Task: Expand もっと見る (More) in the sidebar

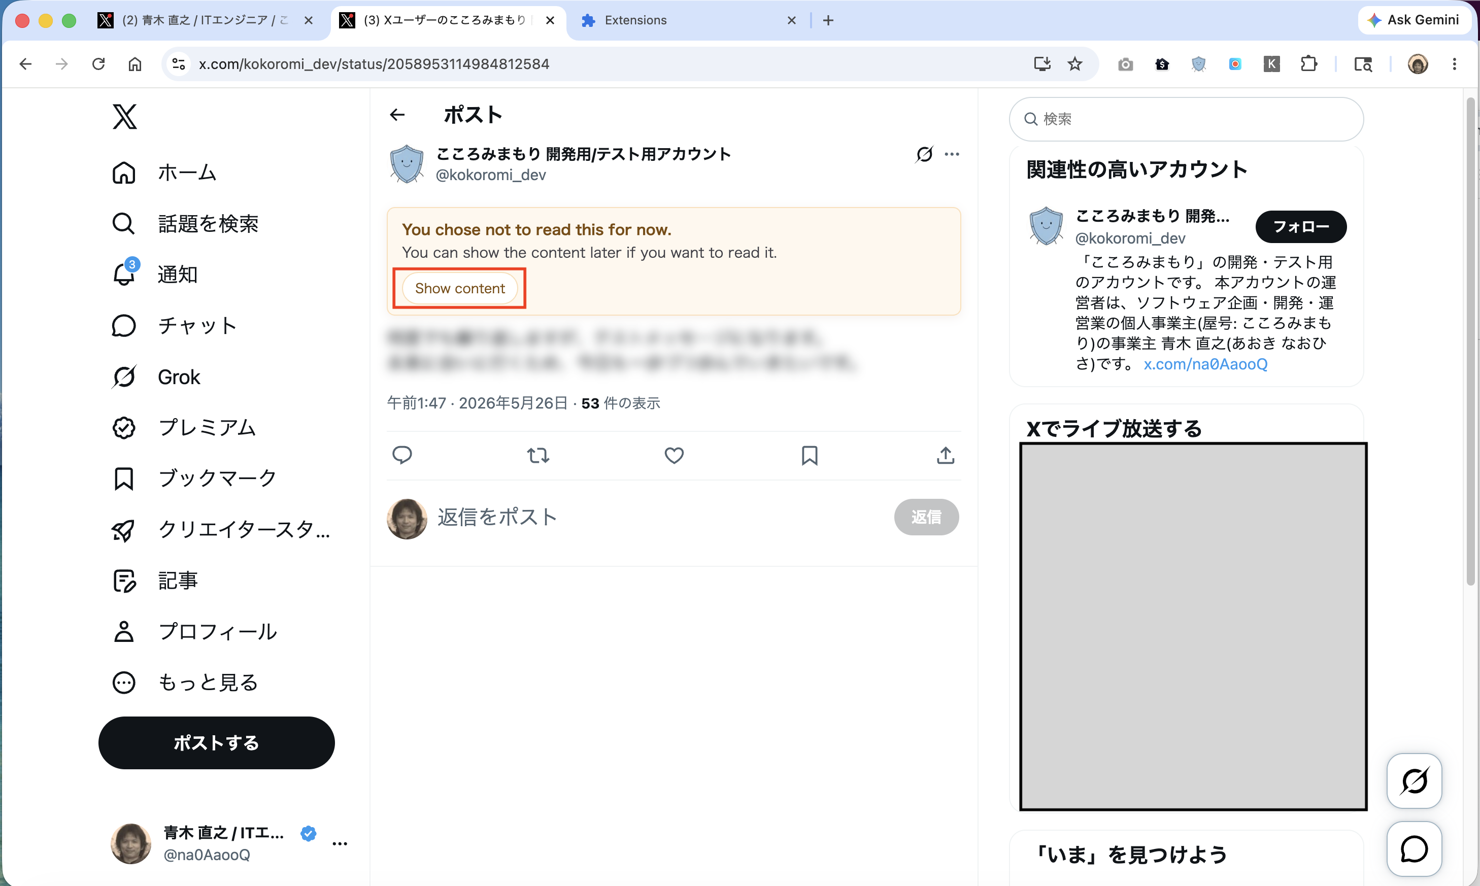Action: click(185, 682)
